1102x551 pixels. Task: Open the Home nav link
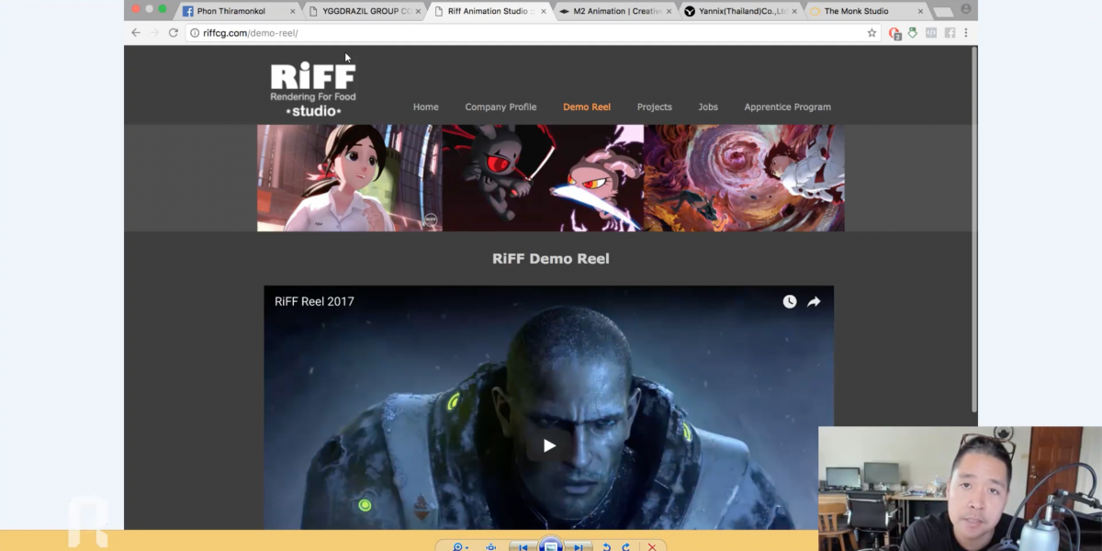tap(426, 107)
